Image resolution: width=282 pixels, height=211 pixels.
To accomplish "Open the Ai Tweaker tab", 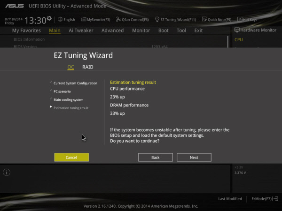I will [81, 30].
